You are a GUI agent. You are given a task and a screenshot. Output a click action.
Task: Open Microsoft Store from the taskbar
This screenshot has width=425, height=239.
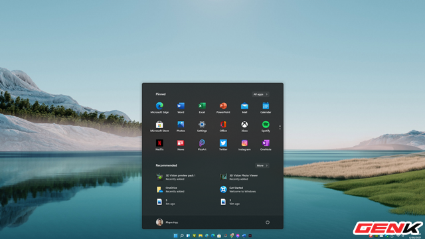pyautogui.click(x=219, y=236)
